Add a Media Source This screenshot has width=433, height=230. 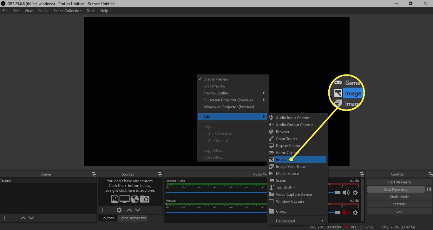297,174
